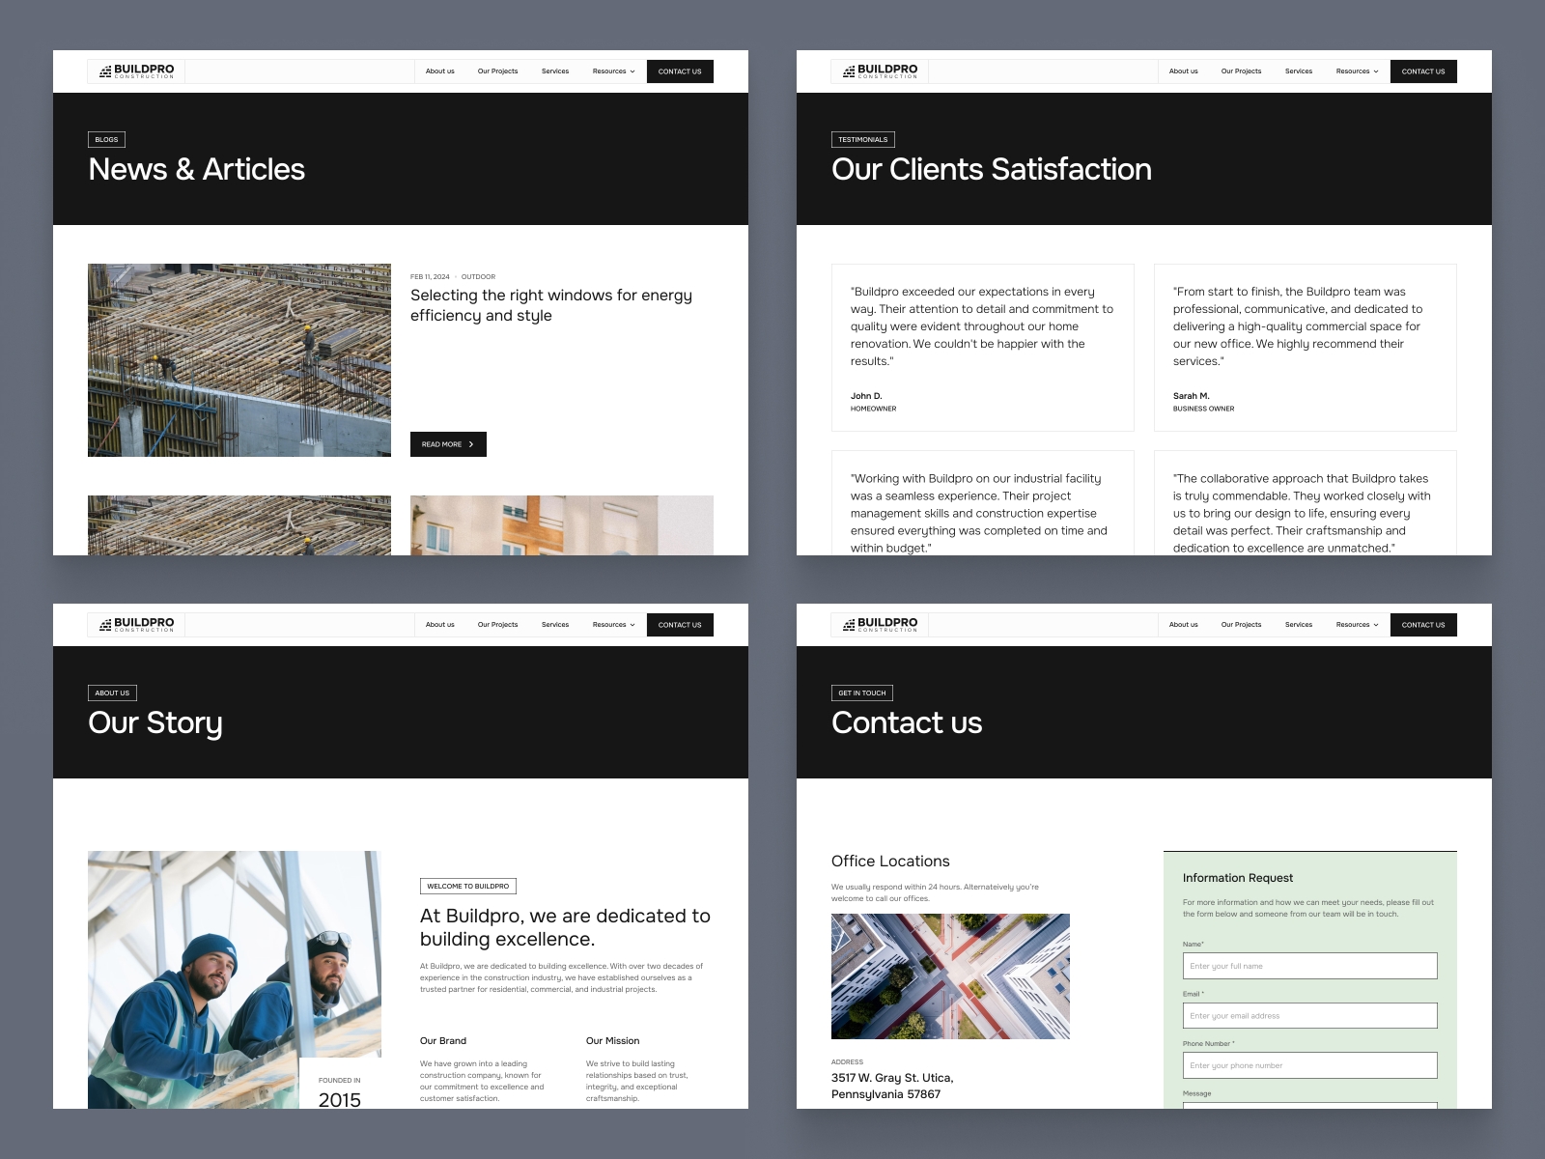Click the Our Brand heading
The image size is (1545, 1159).
(x=443, y=1041)
